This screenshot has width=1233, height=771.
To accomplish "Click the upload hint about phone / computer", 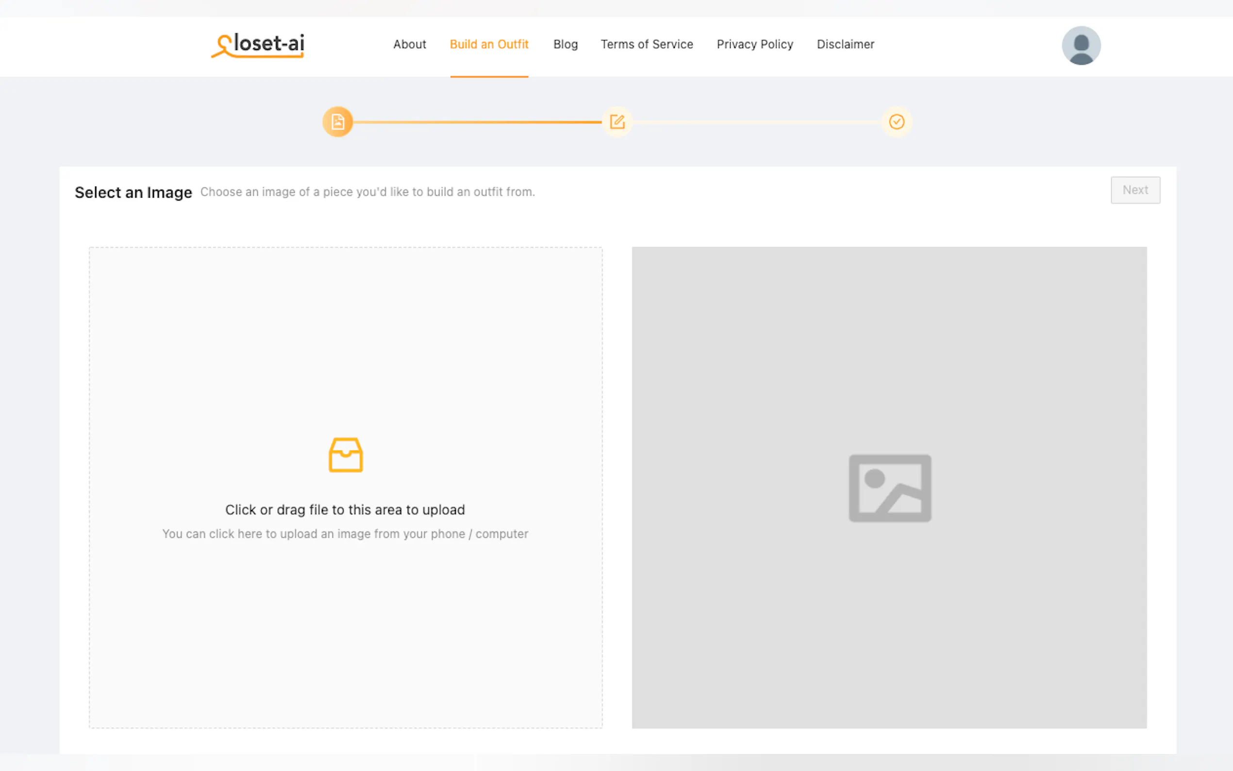I will (345, 534).
